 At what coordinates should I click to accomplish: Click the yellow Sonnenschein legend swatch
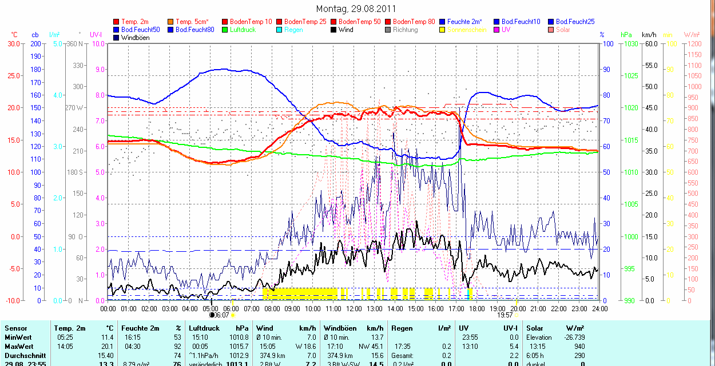443,30
